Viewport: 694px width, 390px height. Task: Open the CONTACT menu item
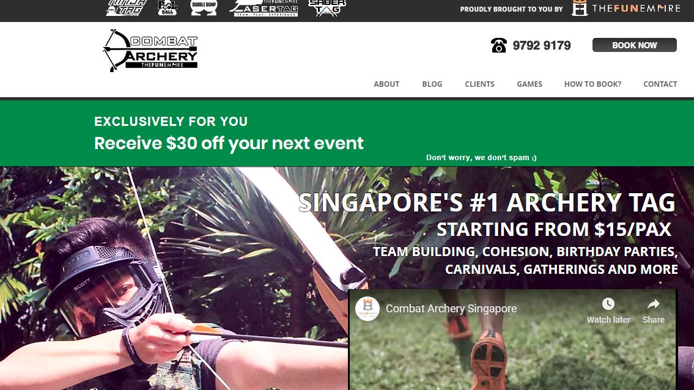coord(660,84)
